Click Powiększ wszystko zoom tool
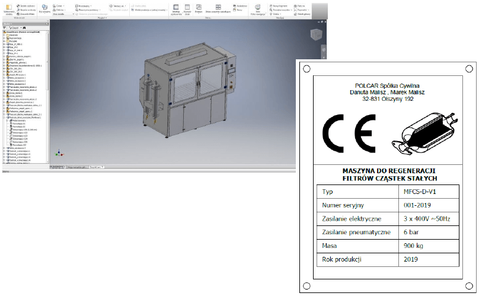This screenshot has width=479, height=296. [x=280, y=9]
